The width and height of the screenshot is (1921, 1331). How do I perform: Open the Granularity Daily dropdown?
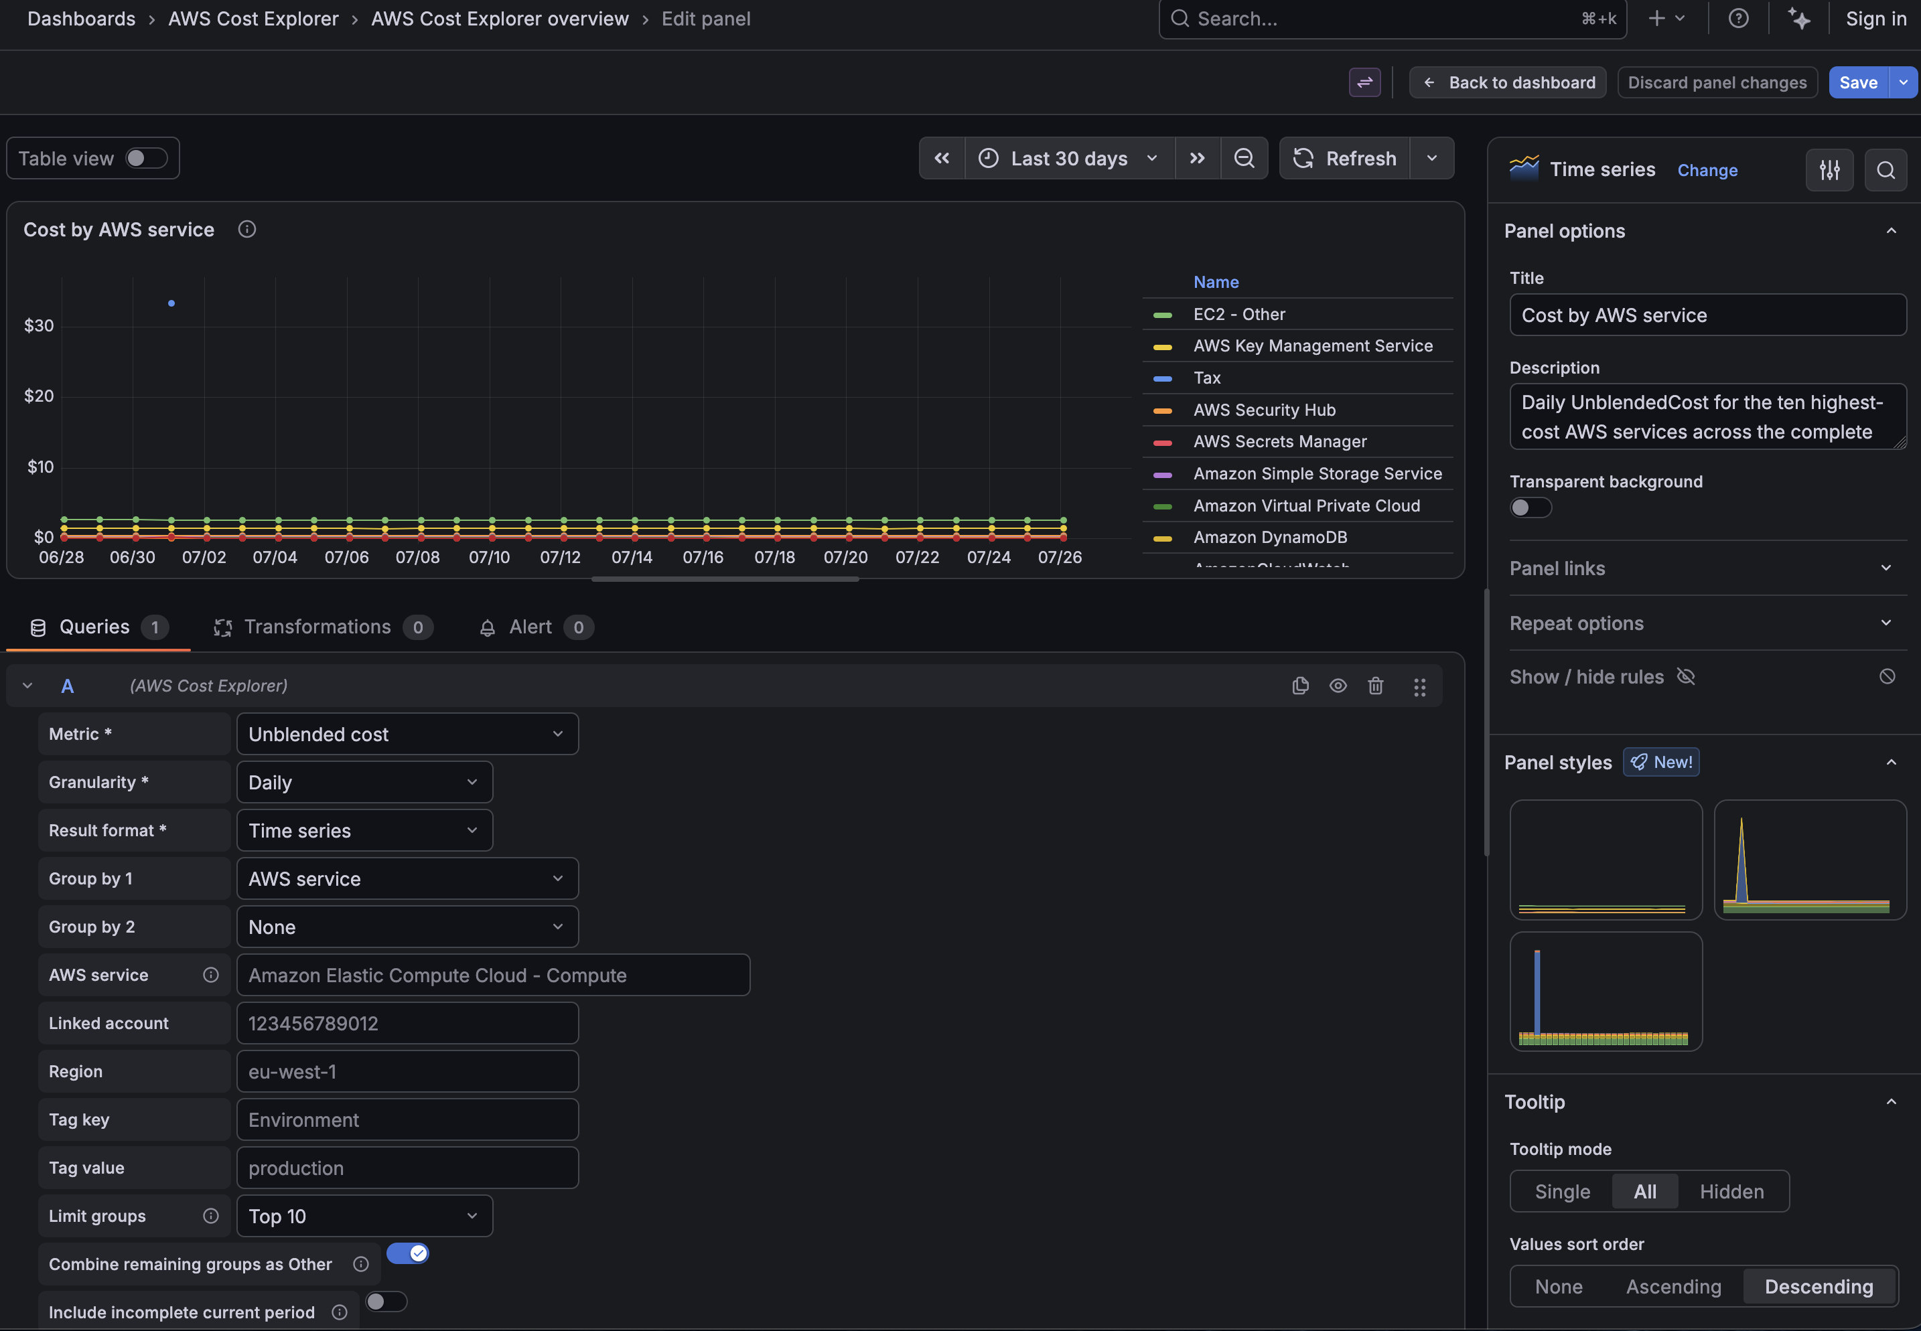coord(364,782)
